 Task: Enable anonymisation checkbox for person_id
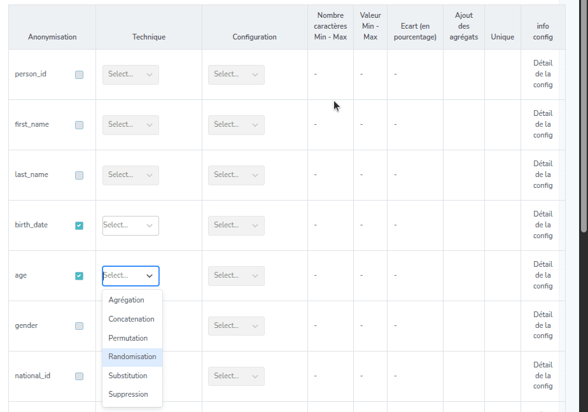79,75
